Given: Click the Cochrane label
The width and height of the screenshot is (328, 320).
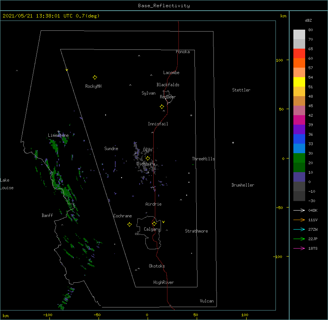Looking at the screenshot, I should click(123, 216).
